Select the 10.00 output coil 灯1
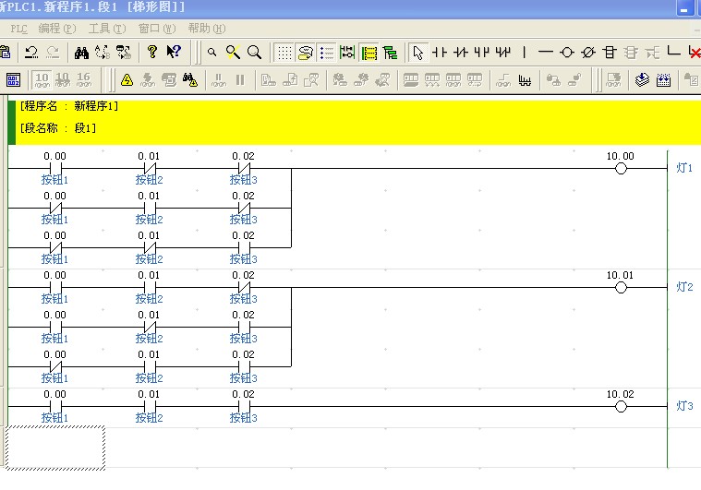 click(x=621, y=169)
